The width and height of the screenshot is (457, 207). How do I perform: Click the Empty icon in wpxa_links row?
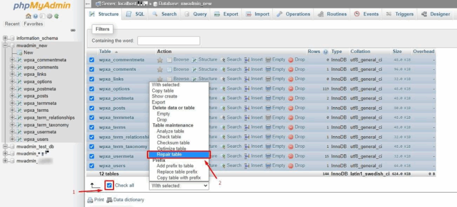point(268,79)
